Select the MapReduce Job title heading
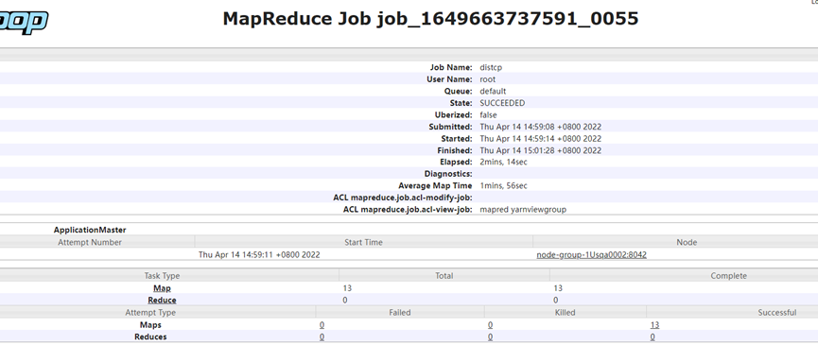The width and height of the screenshot is (818, 345). [430, 19]
